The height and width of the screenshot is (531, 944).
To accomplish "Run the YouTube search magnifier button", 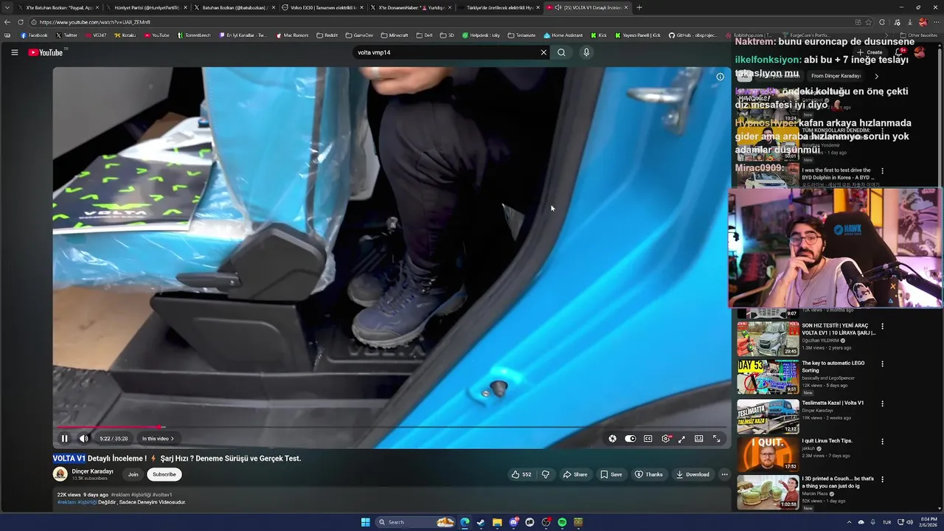I will [561, 52].
